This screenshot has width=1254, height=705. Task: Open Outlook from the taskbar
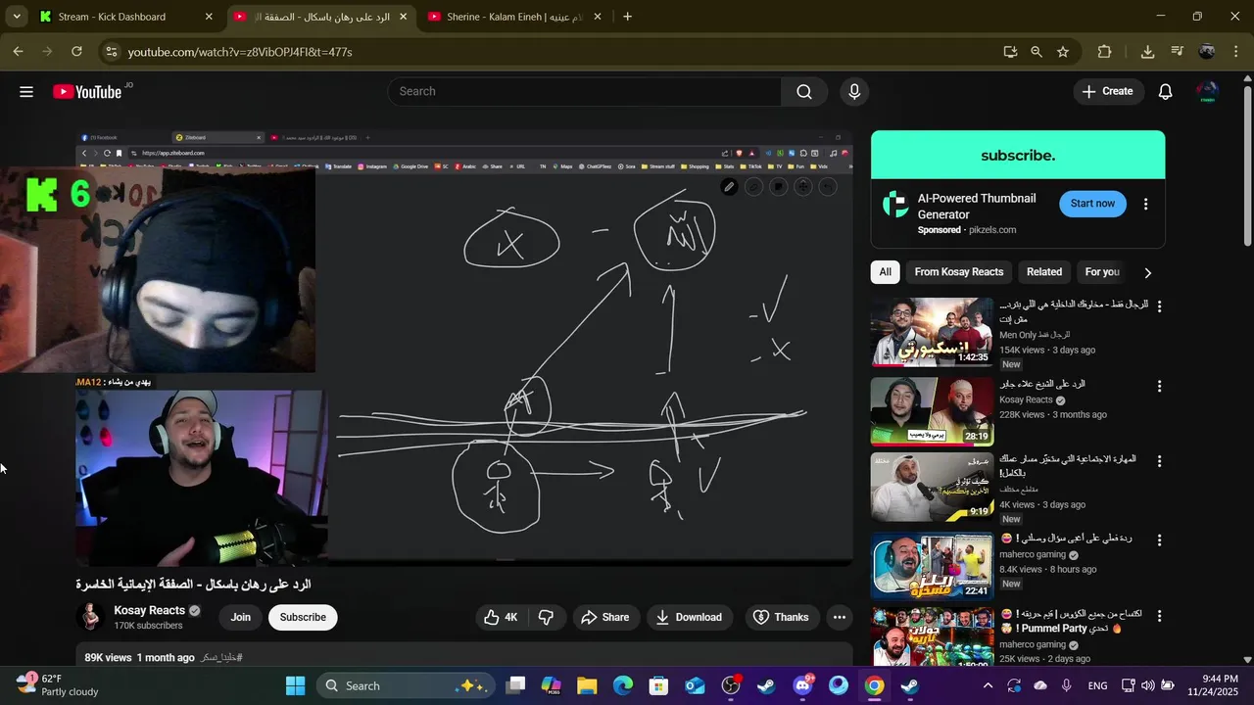[695, 685]
